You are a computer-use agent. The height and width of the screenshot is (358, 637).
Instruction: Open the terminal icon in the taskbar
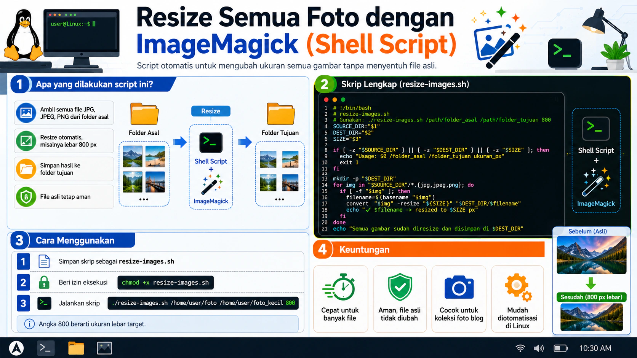(46, 348)
